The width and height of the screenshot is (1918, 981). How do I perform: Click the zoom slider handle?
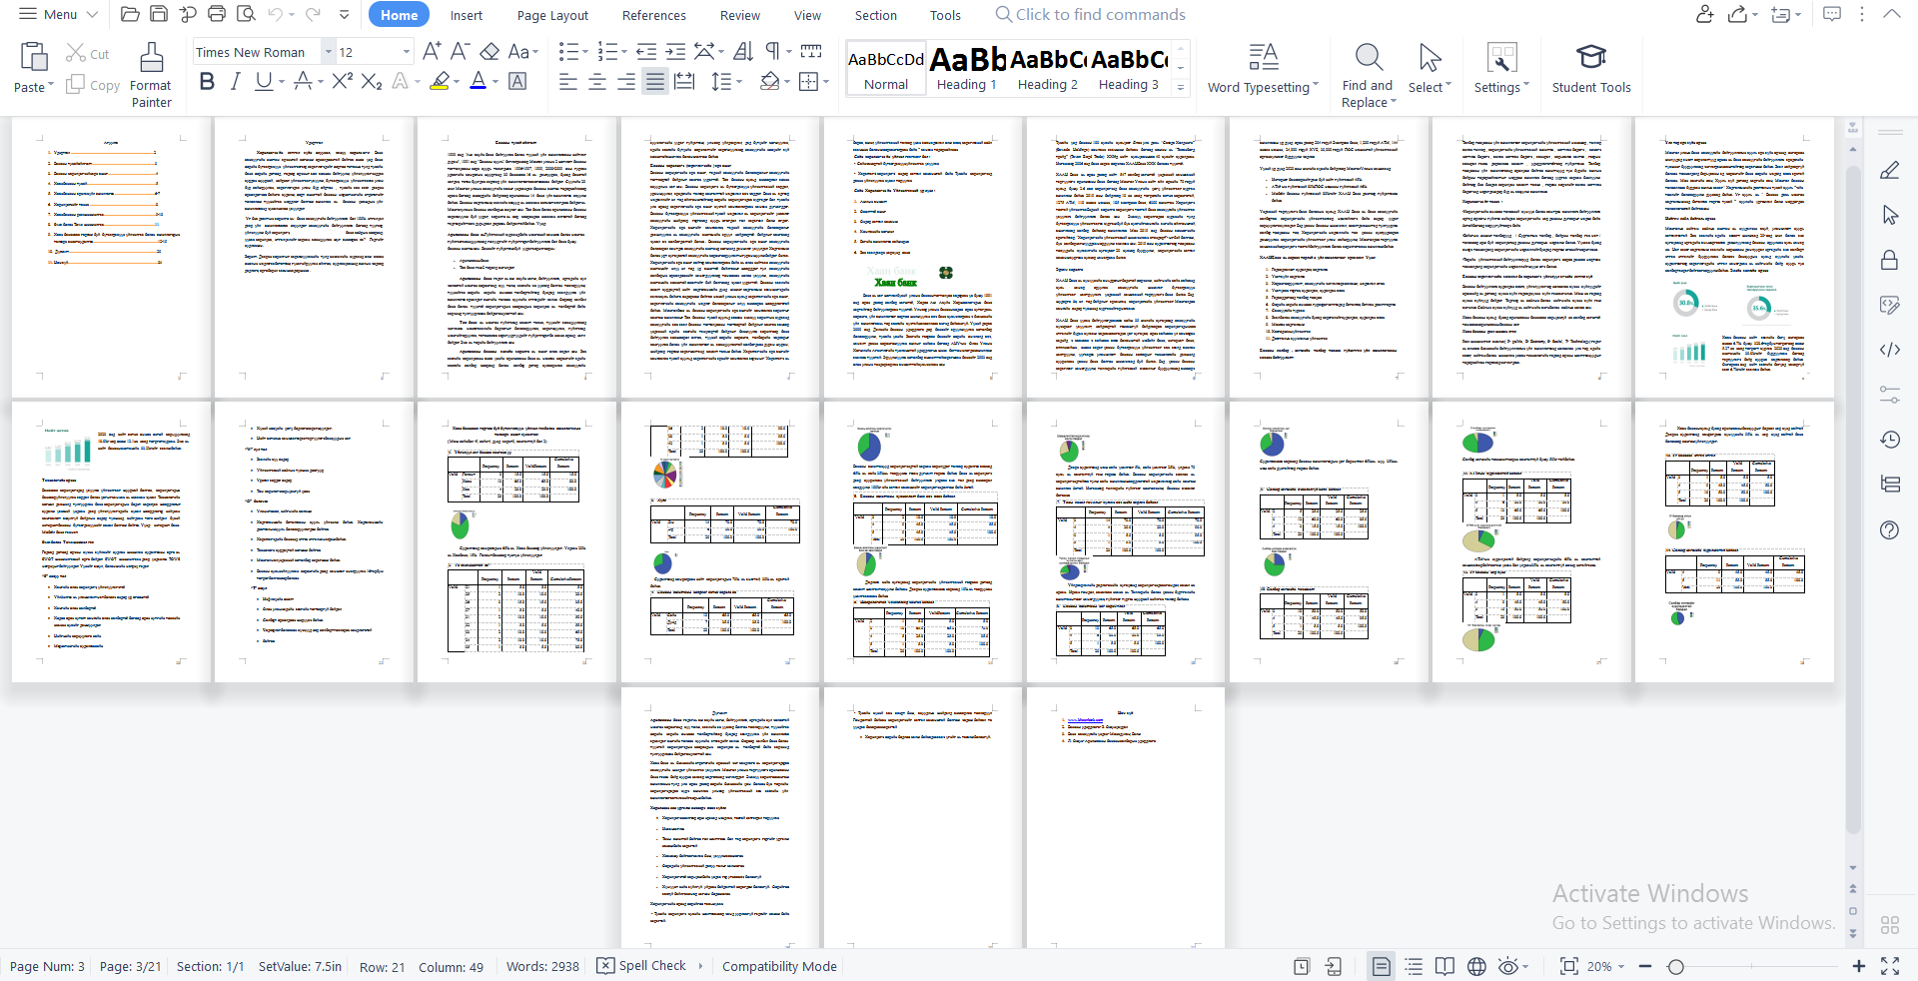coord(1676,966)
